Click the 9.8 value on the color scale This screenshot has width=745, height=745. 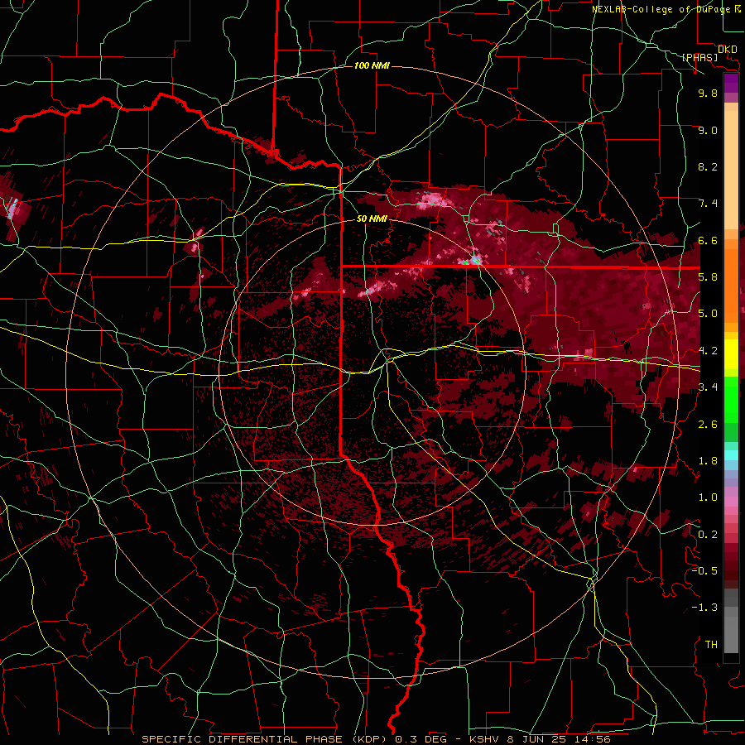[708, 93]
